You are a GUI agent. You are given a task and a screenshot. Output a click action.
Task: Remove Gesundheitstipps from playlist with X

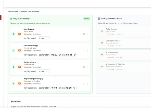84,50
